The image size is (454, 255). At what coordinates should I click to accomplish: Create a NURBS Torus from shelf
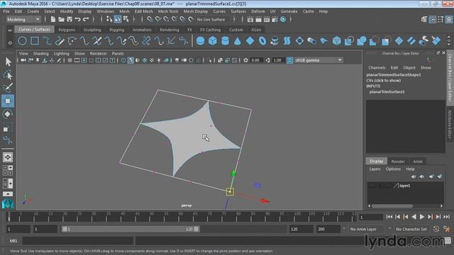point(262,41)
